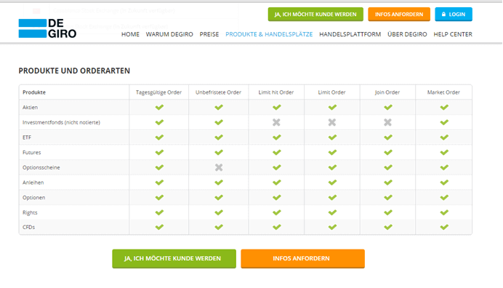
Task: Click the checkmark for Anleihen Join Order
Action: pos(388,183)
